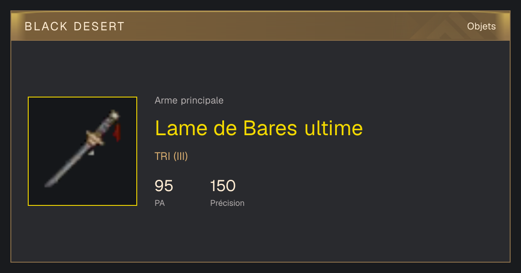Screen dimensions: 521x273
Task: Click the gold header banner between title and Objets
Action: pyautogui.click(x=295, y=26)
